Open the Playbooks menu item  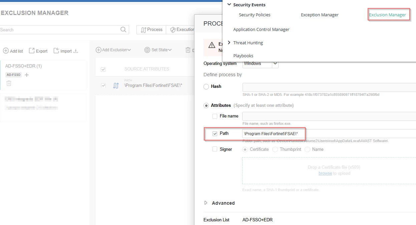pos(243,56)
